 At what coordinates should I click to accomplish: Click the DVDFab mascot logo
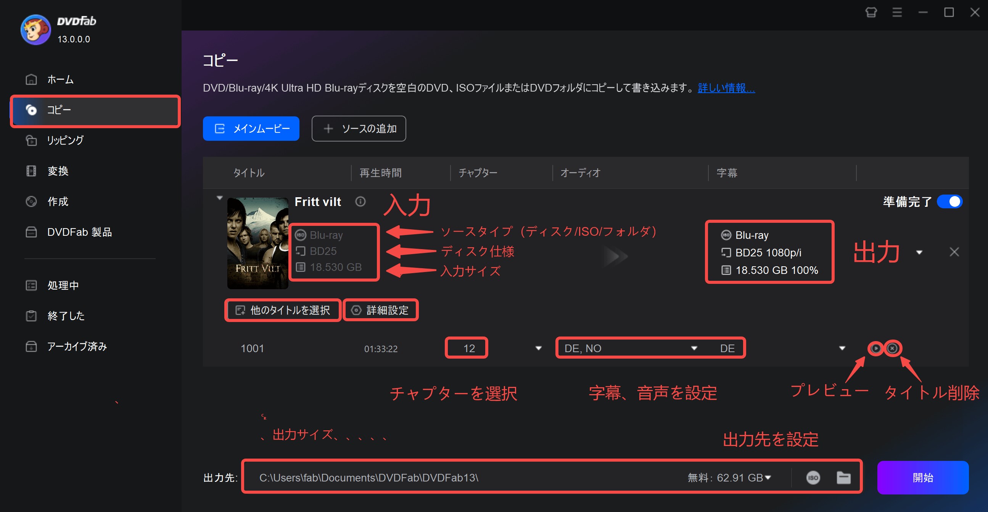coord(35,30)
